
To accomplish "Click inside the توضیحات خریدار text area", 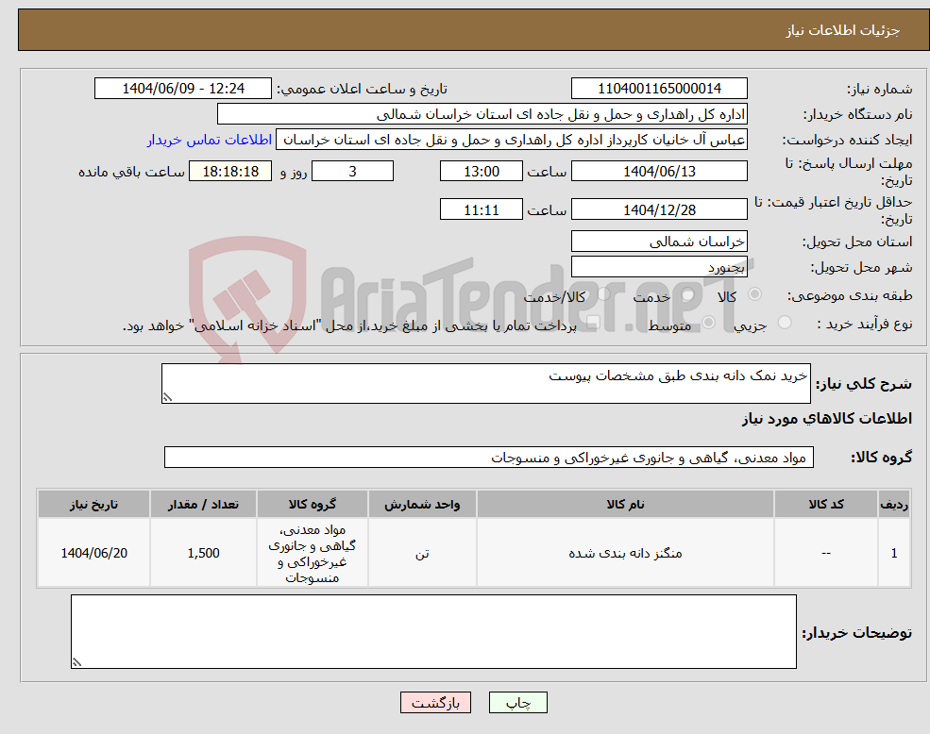I will [x=434, y=630].
